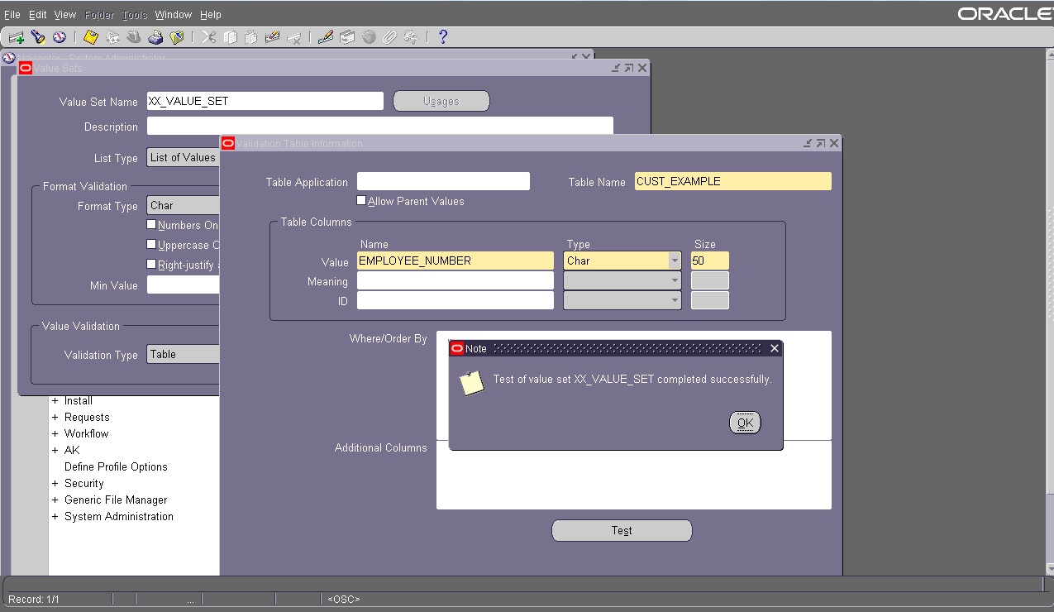Open the Show Navigator icon

click(x=58, y=37)
